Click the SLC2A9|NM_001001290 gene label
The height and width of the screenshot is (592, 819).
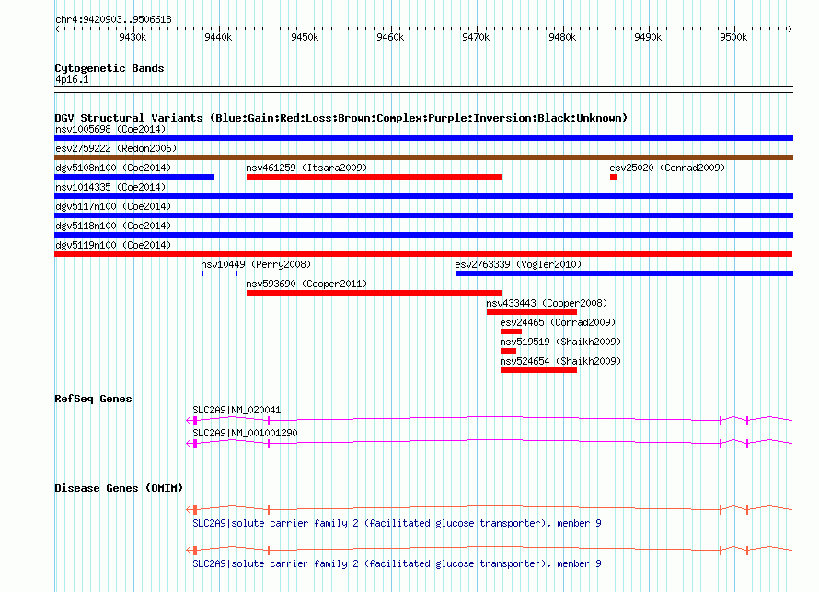245,433
